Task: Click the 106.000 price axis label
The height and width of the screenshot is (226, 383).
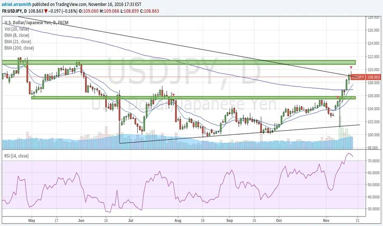Action: pos(374,95)
